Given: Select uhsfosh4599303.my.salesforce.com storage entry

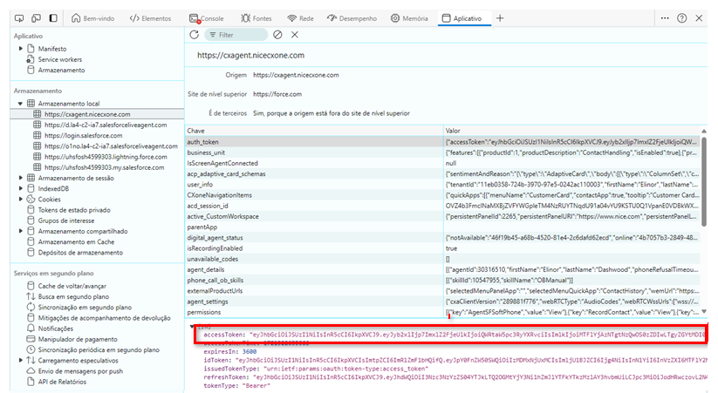Looking at the screenshot, I should click(104, 167).
